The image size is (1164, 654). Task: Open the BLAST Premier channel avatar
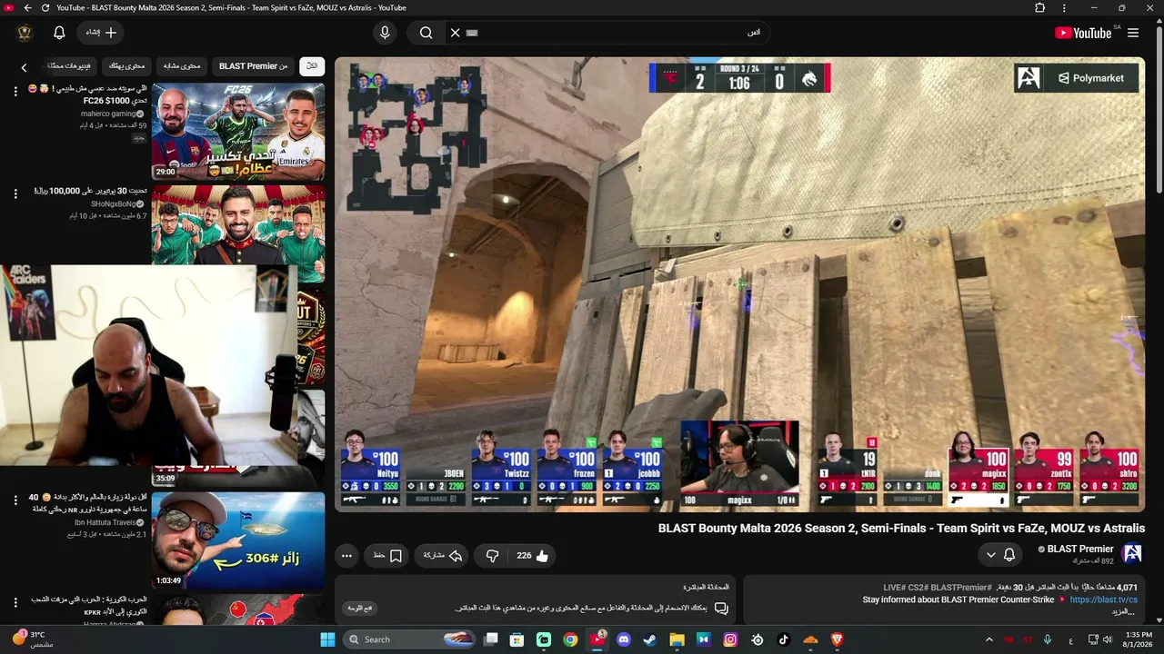point(1133,553)
